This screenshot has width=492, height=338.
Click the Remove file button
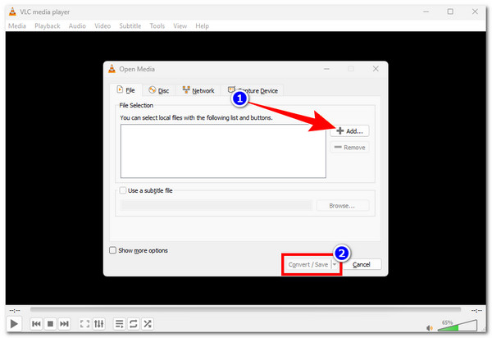pyautogui.click(x=349, y=148)
